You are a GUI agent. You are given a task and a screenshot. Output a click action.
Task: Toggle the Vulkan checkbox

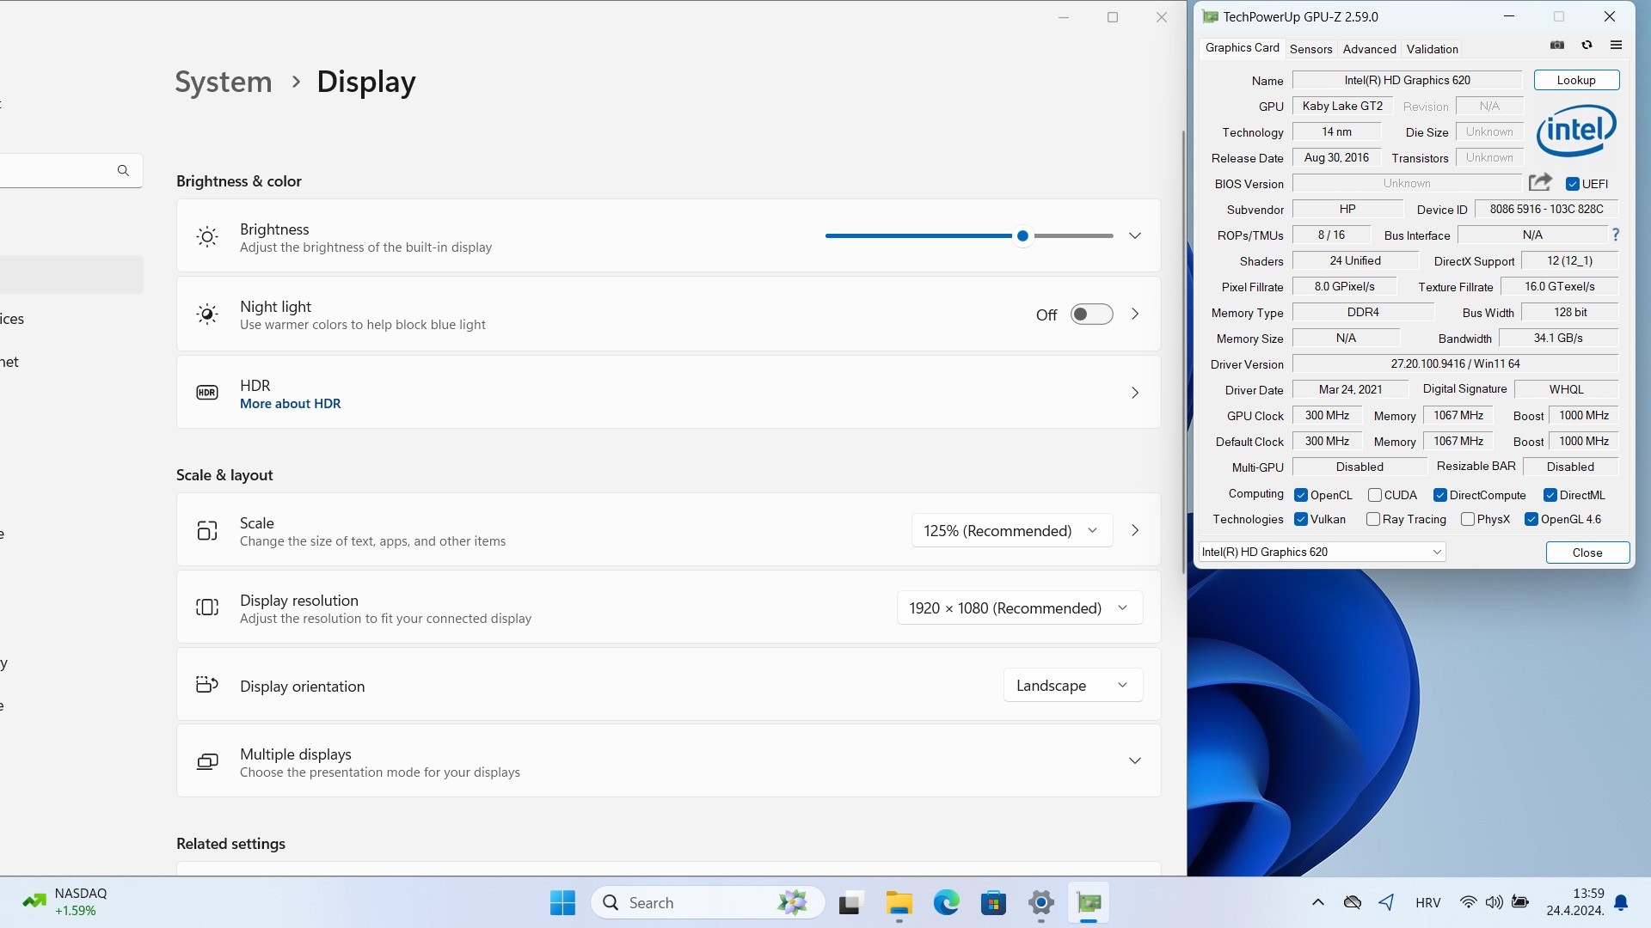(x=1301, y=519)
